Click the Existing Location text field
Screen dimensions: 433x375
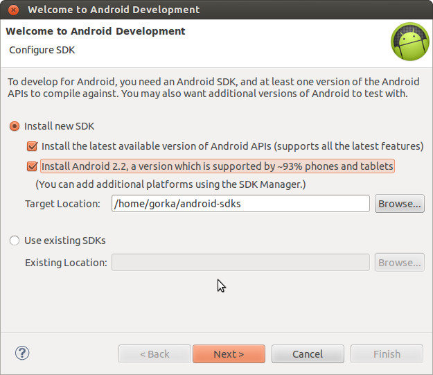point(240,263)
